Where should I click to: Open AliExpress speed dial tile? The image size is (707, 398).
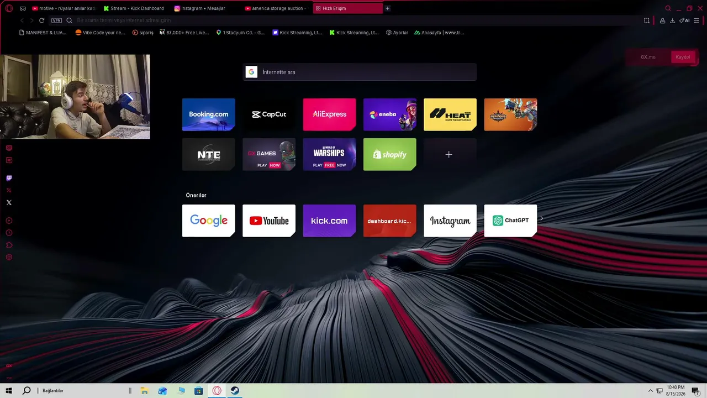click(329, 114)
